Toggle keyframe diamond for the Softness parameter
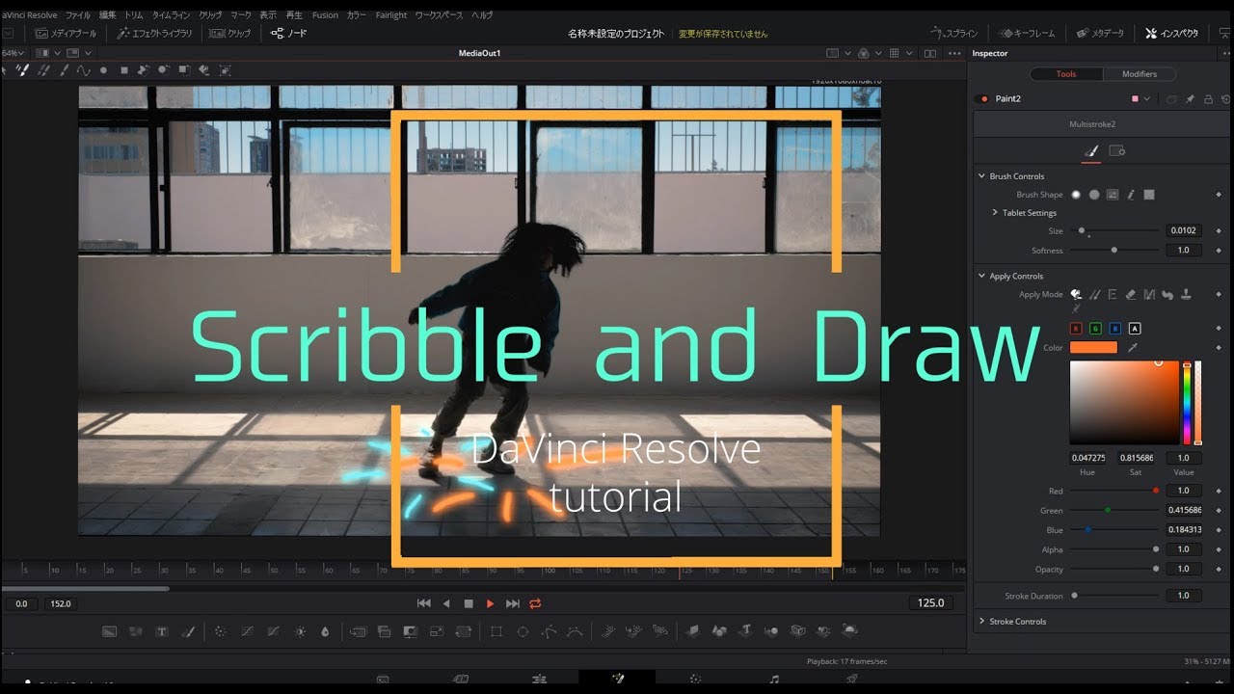Screen dimensions: 1234x694 [x=1219, y=251]
